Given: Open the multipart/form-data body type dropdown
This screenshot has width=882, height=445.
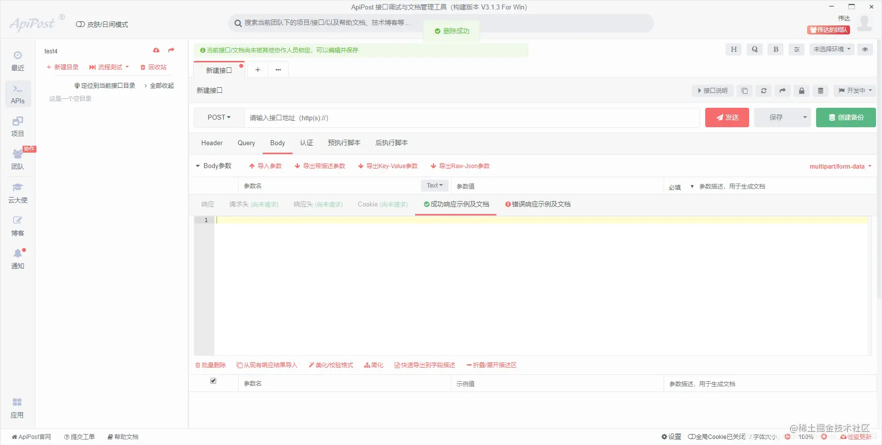Looking at the screenshot, I should click(841, 167).
